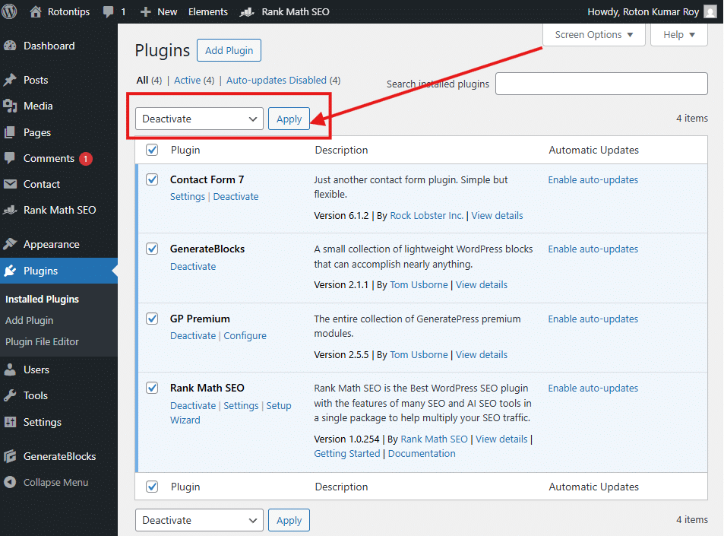The height and width of the screenshot is (536, 724).
Task: Click the Posts pushpin icon
Action: point(10,80)
